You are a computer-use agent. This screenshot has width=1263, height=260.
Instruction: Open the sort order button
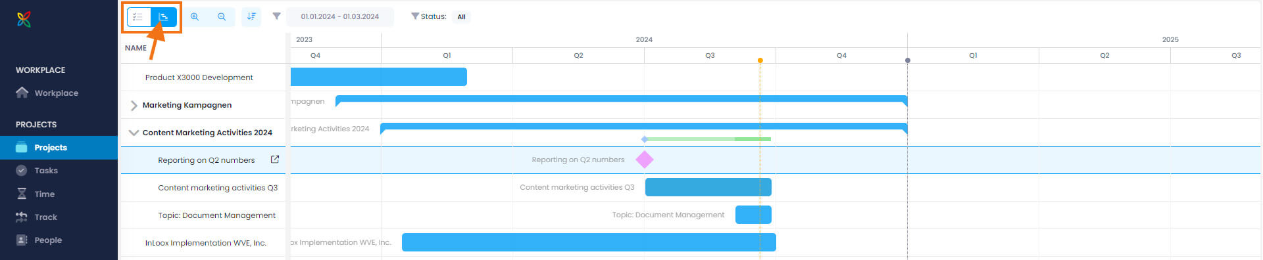pyautogui.click(x=251, y=16)
